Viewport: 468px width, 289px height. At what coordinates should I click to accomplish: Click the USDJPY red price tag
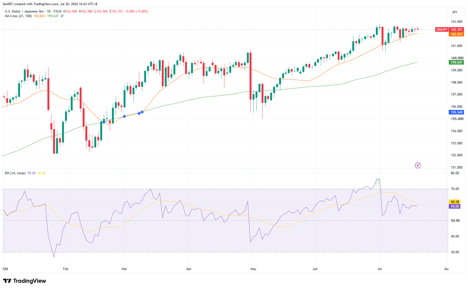[442, 30]
